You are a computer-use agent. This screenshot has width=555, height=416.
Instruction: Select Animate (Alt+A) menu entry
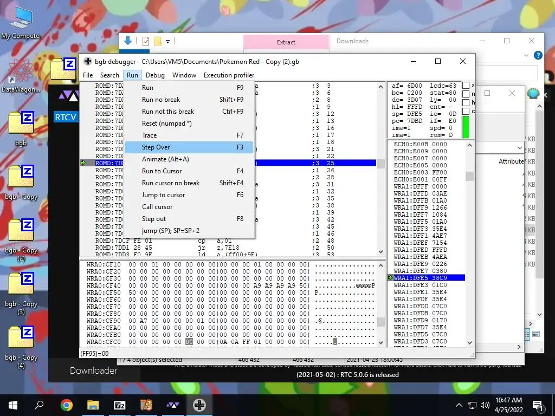(189, 159)
